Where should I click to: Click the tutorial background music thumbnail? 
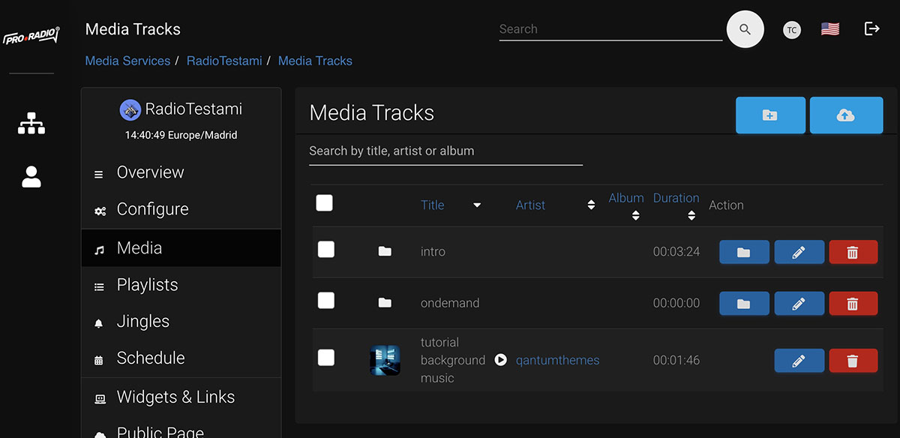(x=385, y=360)
